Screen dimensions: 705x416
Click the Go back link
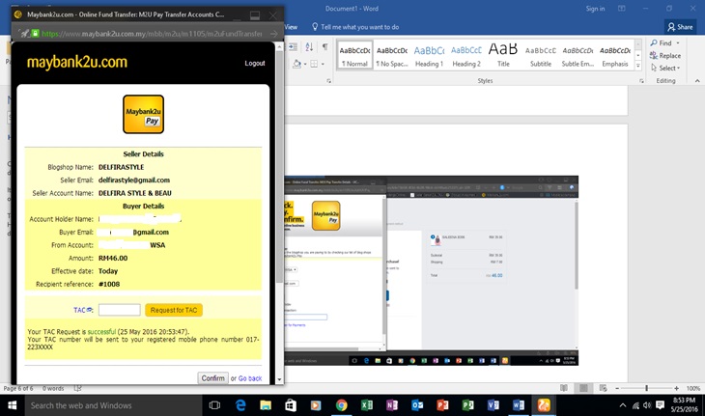tap(250, 378)
